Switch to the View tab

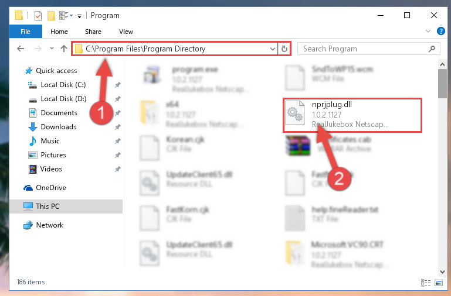tap(126, 32)
